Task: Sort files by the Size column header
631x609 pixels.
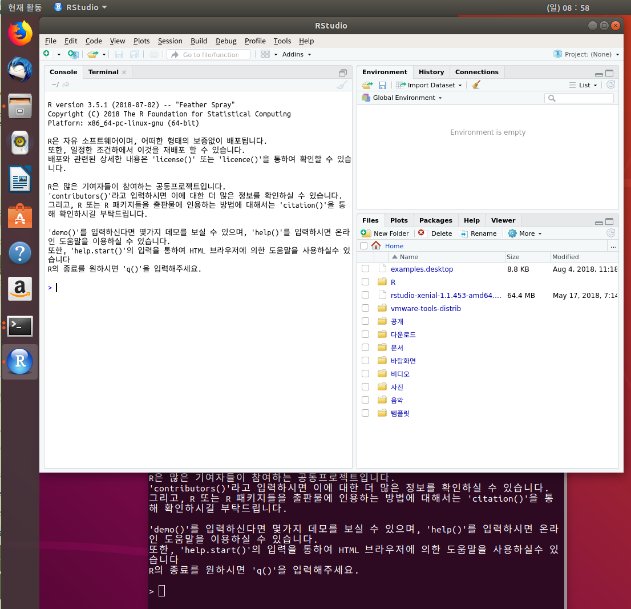Action: (x=527, y=257)
